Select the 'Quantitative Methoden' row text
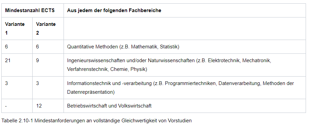 click(x=123, y=47)
